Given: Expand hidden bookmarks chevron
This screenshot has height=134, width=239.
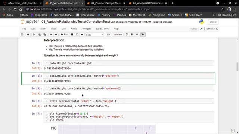Looking at the screenshot, I should click(214, 15).
